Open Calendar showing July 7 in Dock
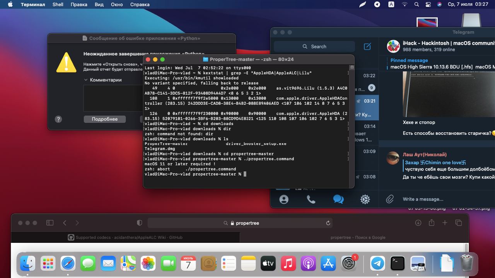495x278 pixels. 188,264
